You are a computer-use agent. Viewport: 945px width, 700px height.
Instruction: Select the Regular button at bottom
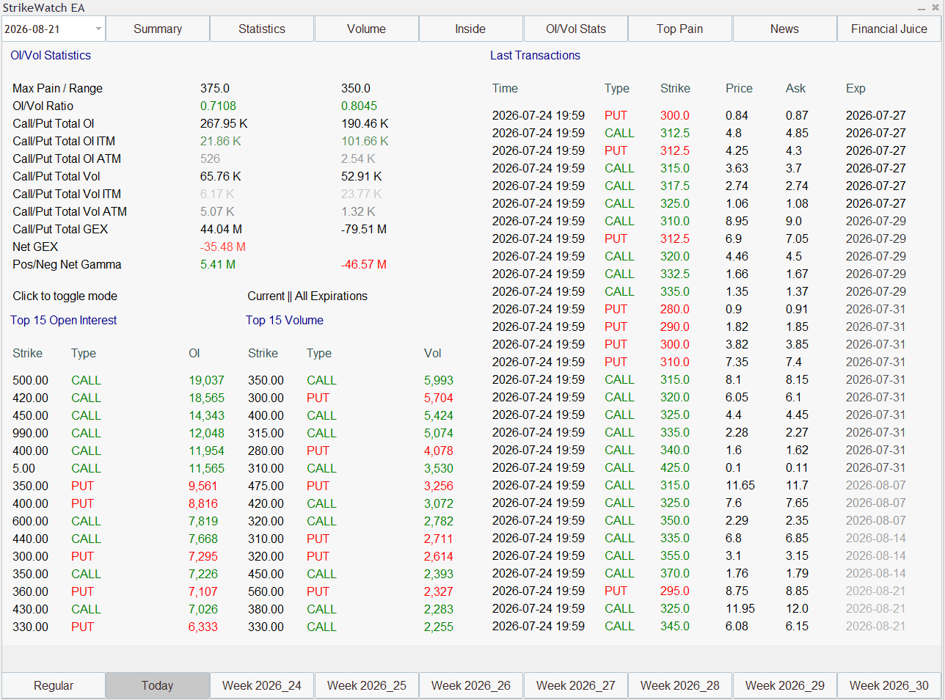tap(54, 685)
